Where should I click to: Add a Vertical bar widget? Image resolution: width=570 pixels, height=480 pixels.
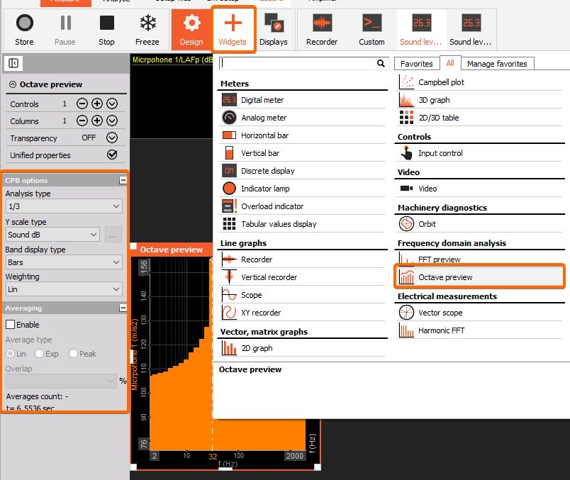303,153
